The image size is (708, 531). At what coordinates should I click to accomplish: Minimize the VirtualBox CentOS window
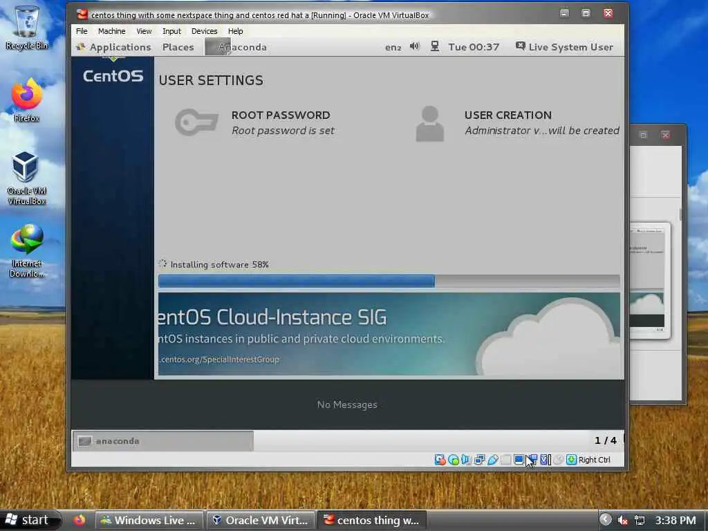(564, 14)
